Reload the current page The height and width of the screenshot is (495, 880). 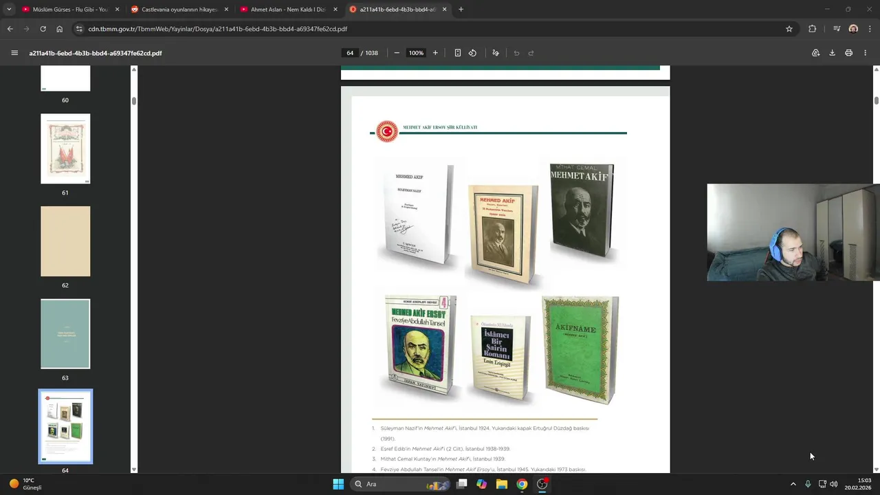[x=43, y=29]
